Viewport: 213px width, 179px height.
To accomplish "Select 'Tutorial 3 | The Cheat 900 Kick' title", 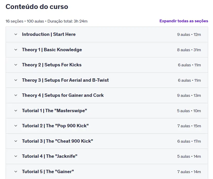I will [x=57, y=141].
